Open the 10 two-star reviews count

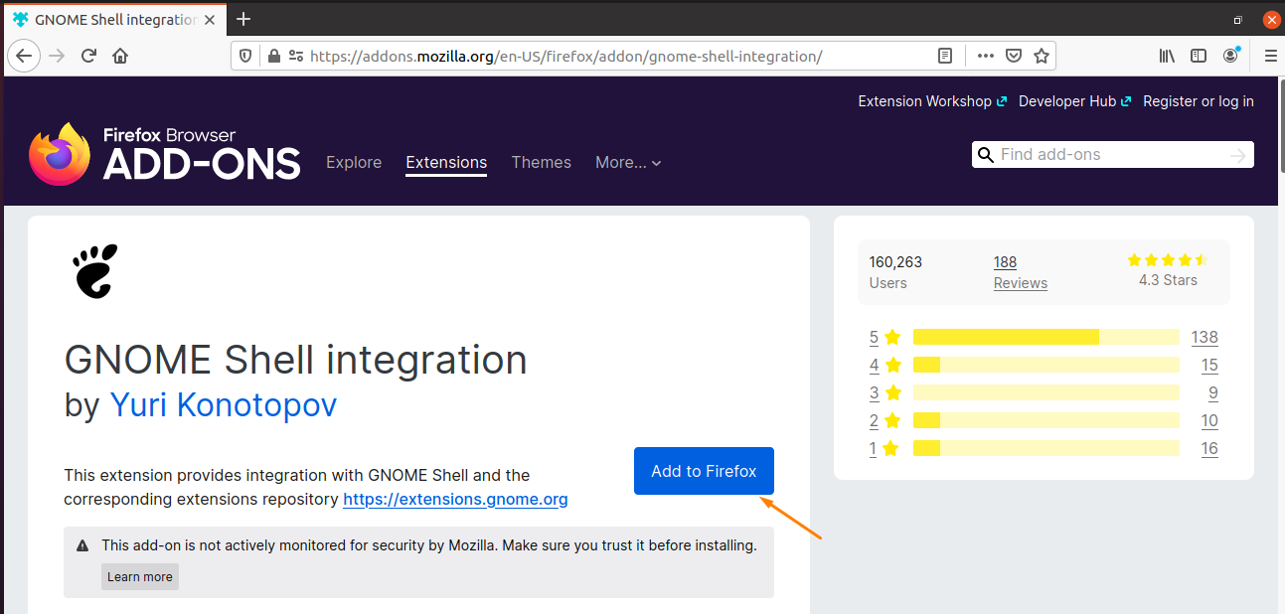pyautogui.click(x=1209, y=420)
